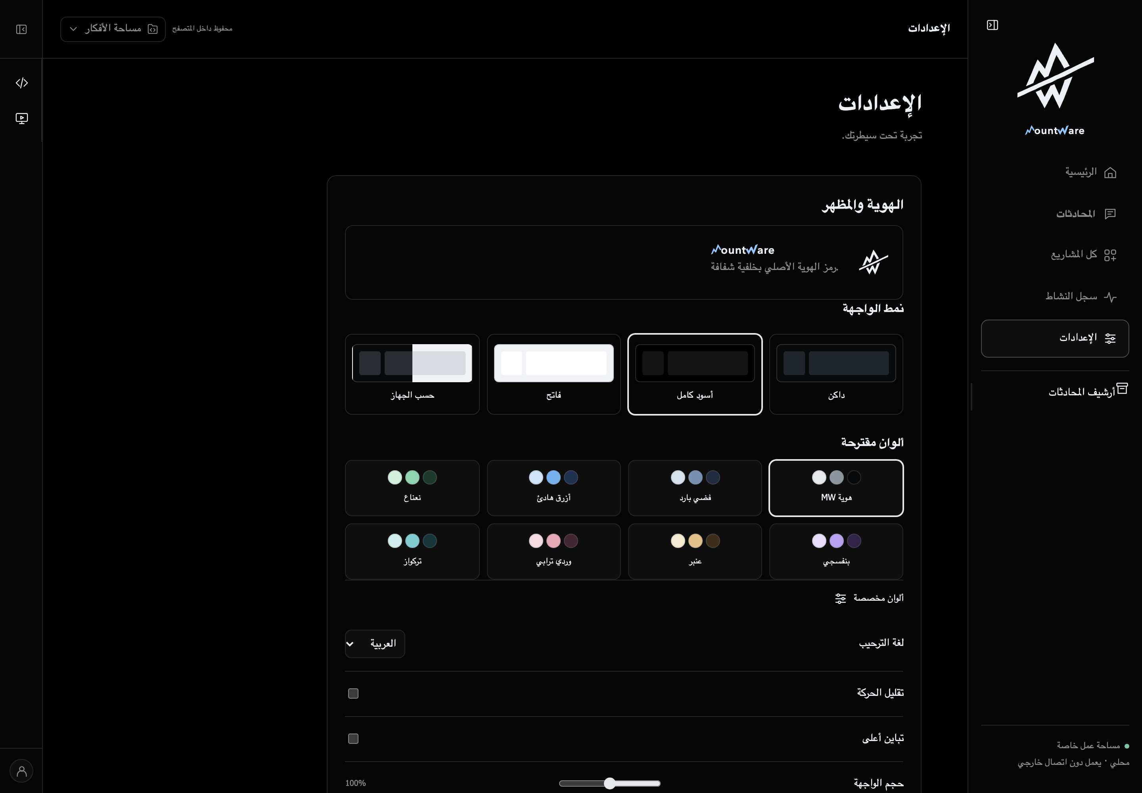Enable the تباين أعلى checkbox
The image size is (1142, 793).
[353, 738]
